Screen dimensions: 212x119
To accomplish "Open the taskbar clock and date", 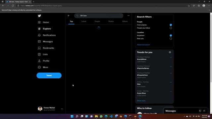I will click(x=204, y=116).
